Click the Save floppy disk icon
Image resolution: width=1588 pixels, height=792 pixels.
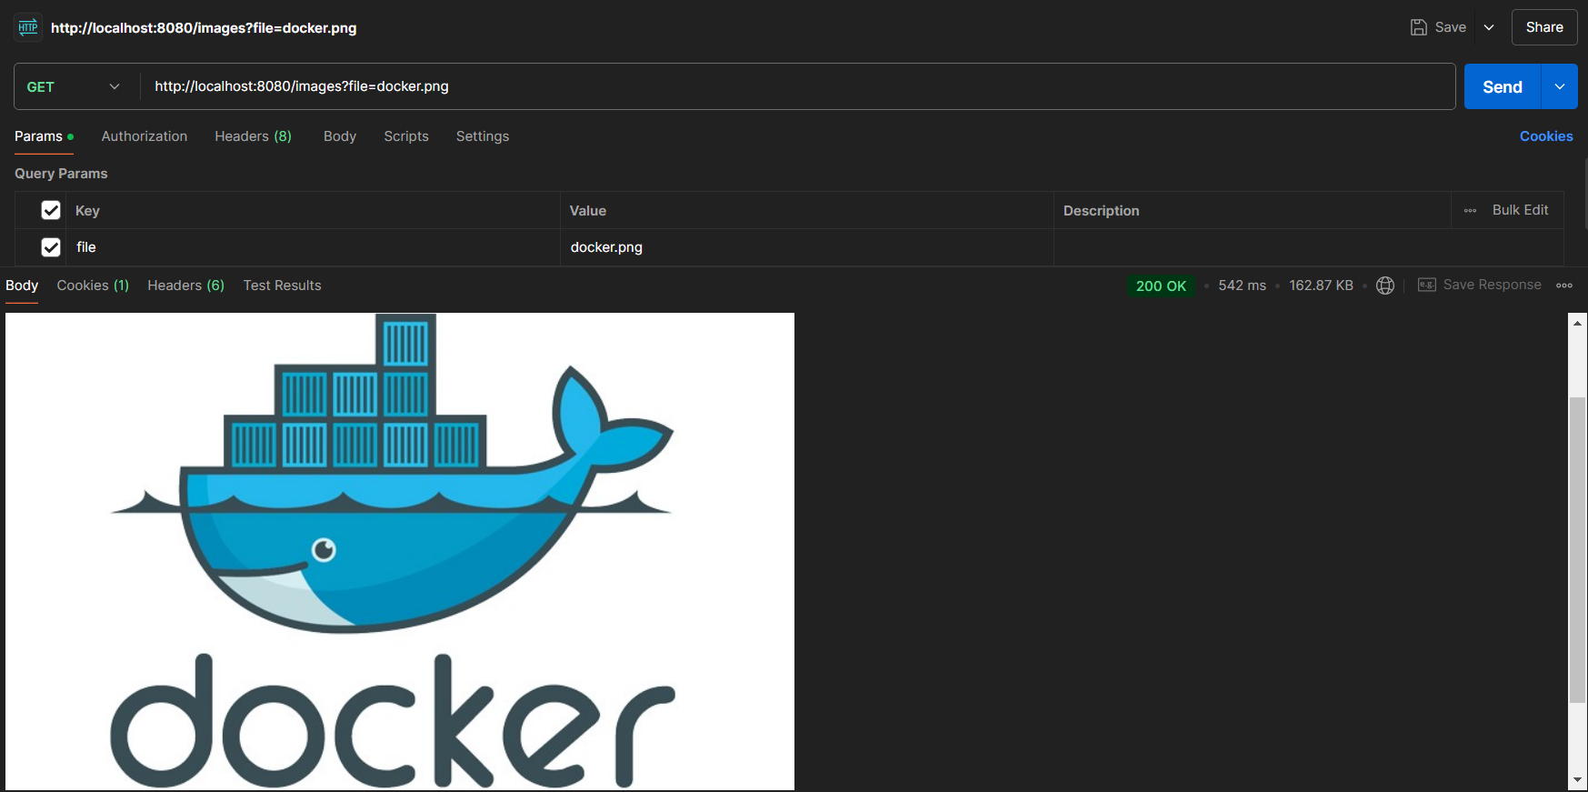tap(1418, 27)
